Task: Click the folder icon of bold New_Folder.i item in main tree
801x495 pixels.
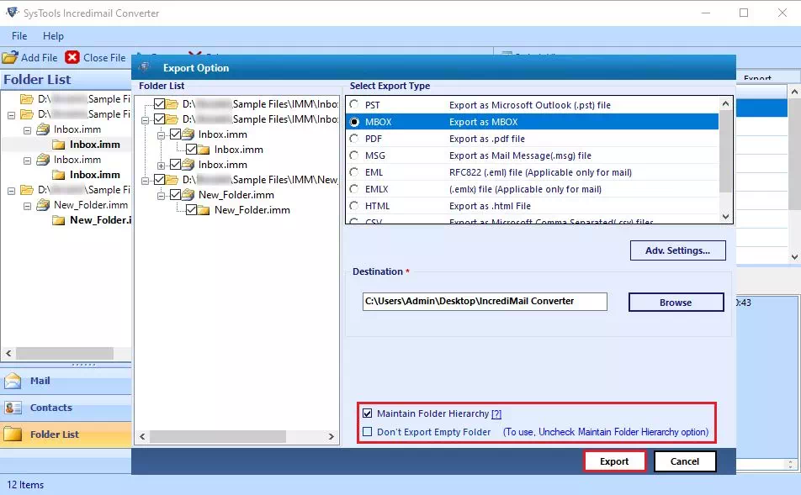Action: coord(59,220)
